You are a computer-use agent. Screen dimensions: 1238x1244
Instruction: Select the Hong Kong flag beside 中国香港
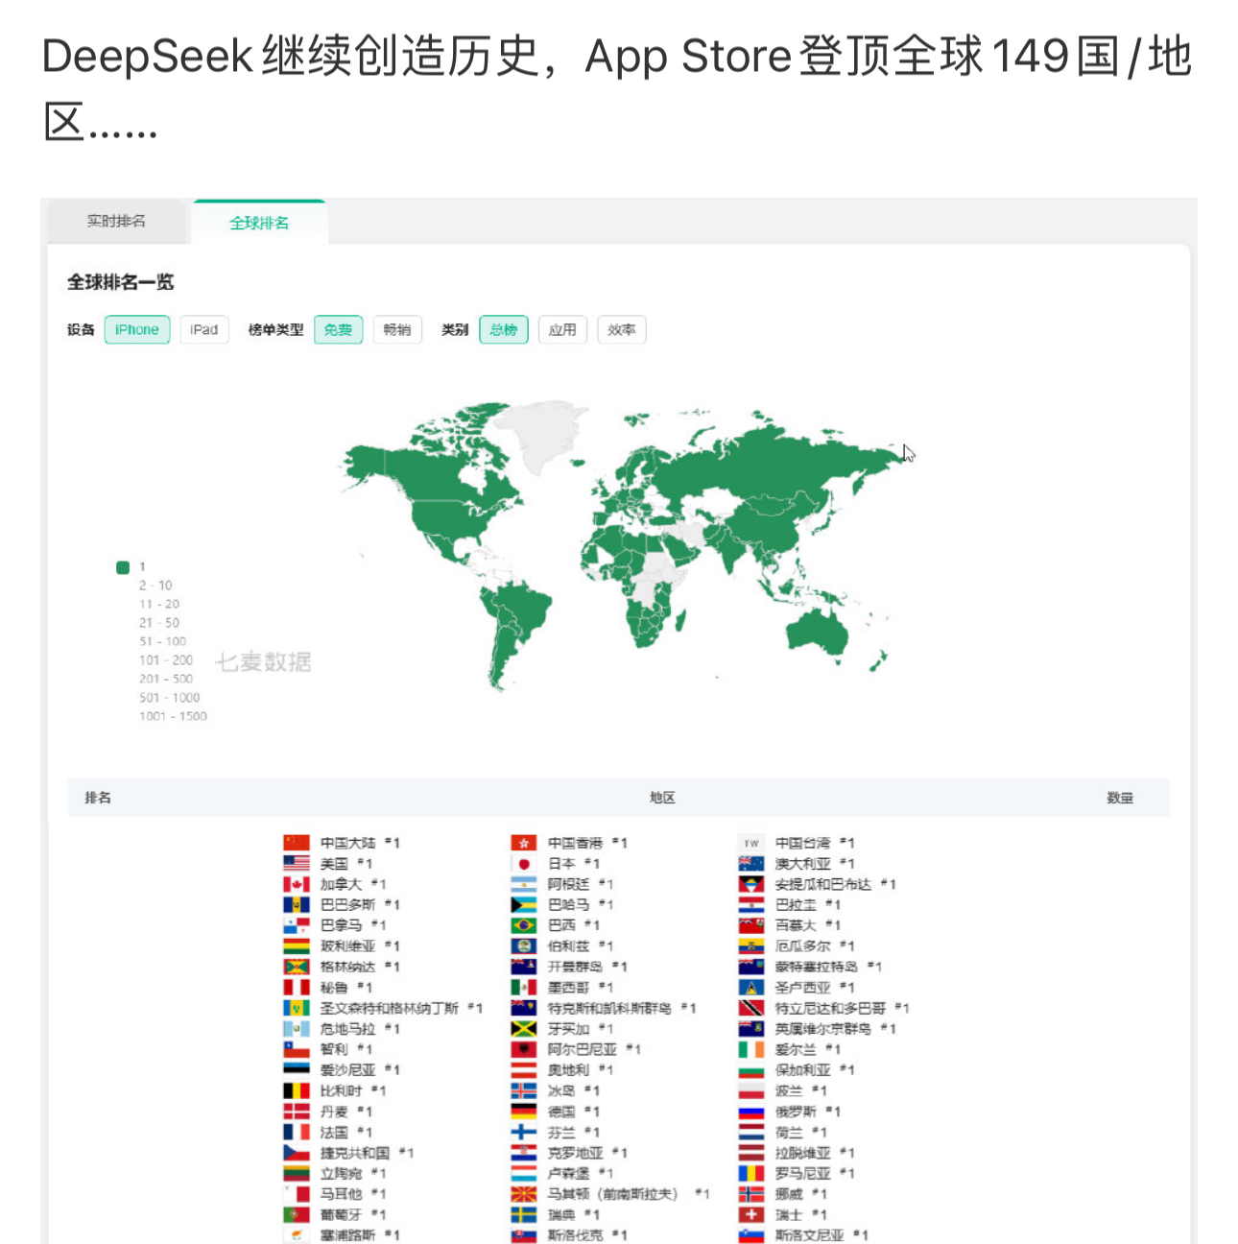[524, 843]
